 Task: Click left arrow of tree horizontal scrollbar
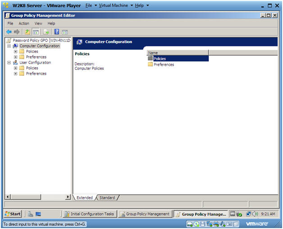(8, 197)
